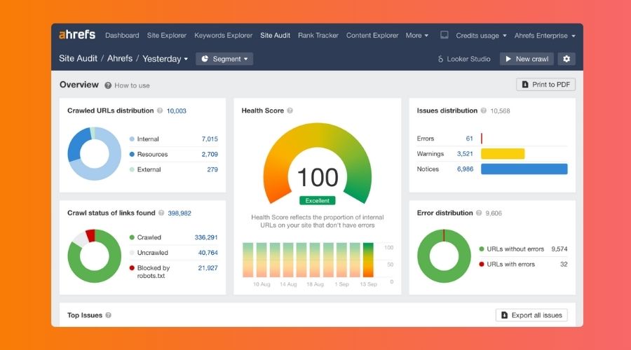The width and height of the screenshot is (631, 350).
Task: Select the 13 Sep health score bar
Action: pos(368,260)
